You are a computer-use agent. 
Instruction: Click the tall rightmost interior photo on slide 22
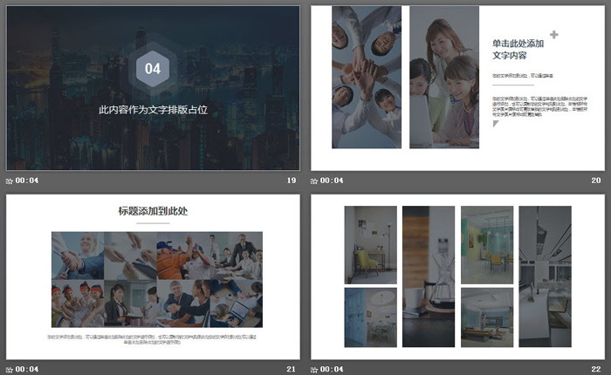tap(545, 276)
